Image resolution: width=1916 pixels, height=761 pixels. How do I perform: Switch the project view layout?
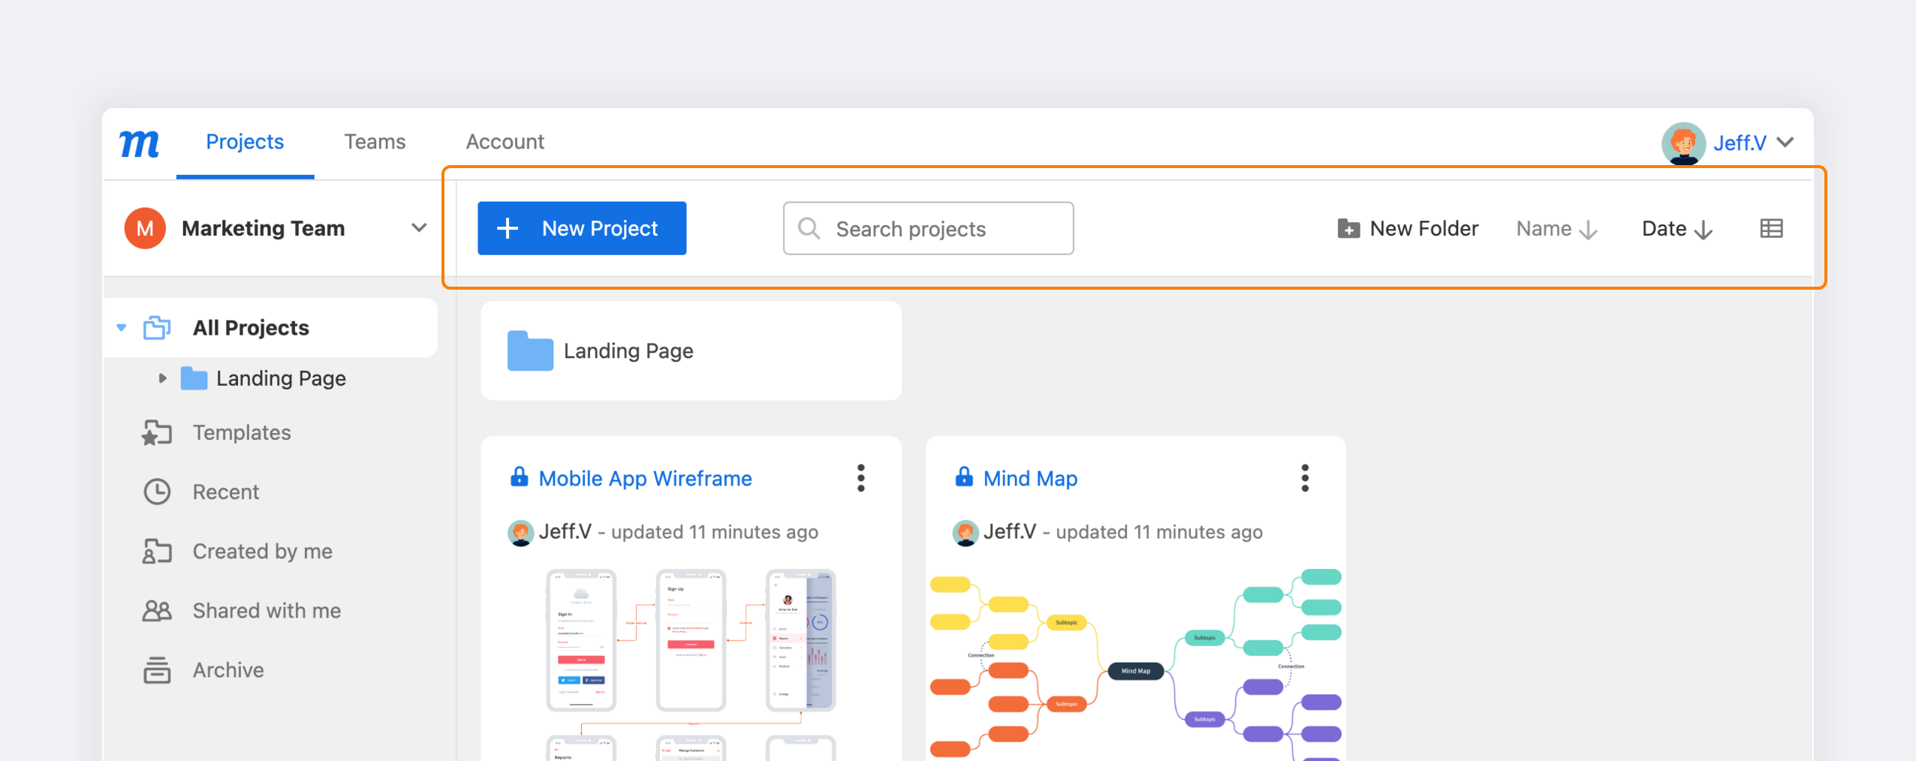click(1773, 228)
